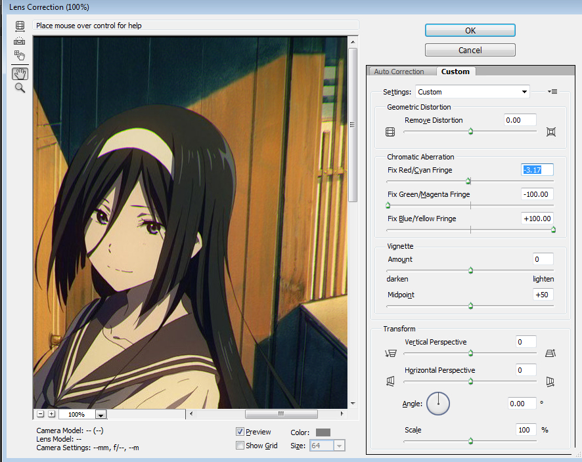Click the Angle dial control
The width and height of the screenshot is (582, 462).
pyautogui.click(x=437, y=403)
